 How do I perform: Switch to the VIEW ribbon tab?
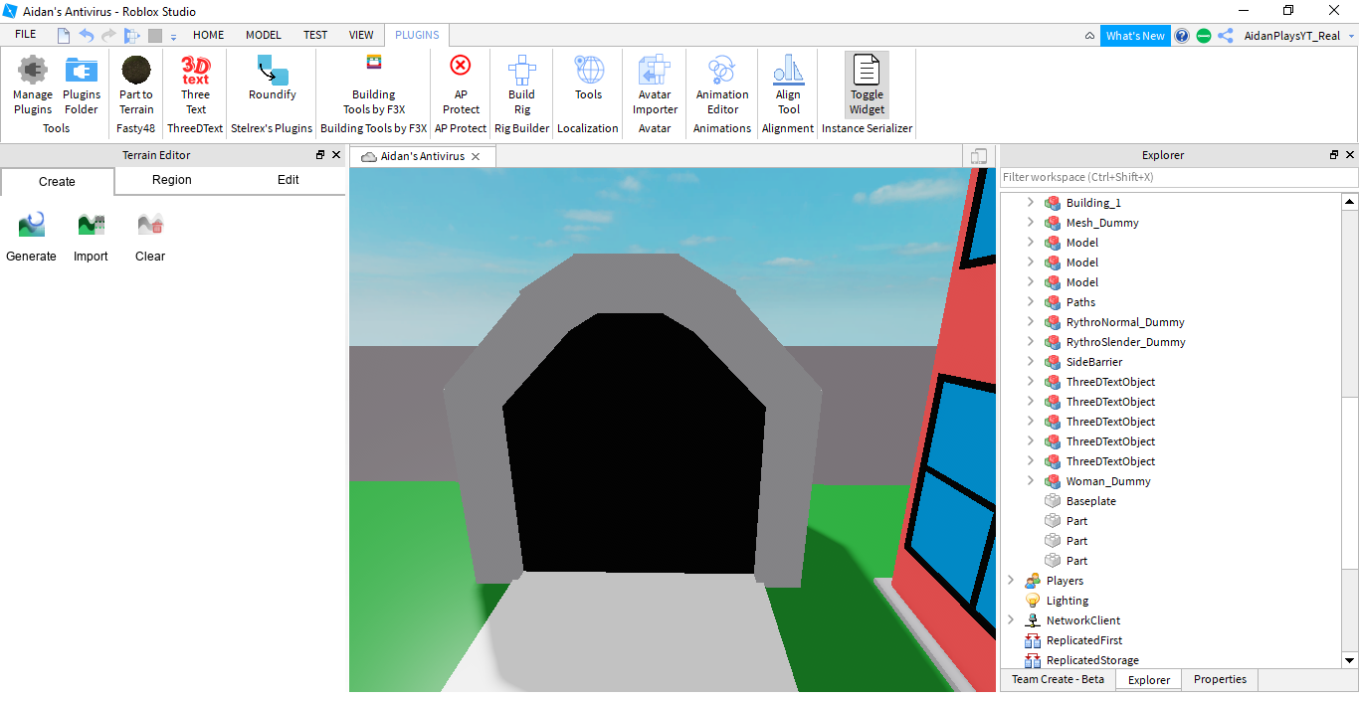click(361, 35)
